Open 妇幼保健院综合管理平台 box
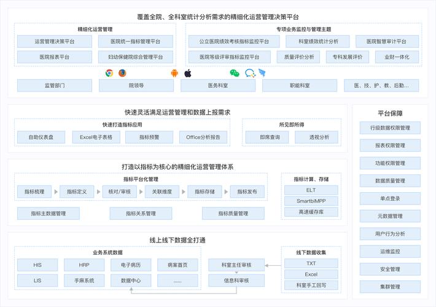This screenshot has width=436, height=307. [x=136, y=57]
